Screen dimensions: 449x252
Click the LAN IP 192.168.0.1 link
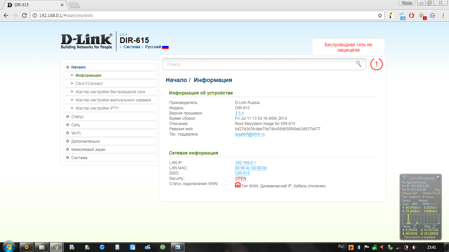[x=245, y=163]
